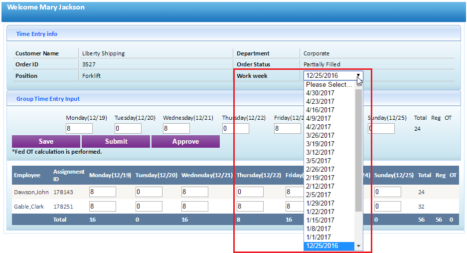Screen dimensions: 467x253
Task: Choose 1/22/2017 from the list
Action: (329, 212)
